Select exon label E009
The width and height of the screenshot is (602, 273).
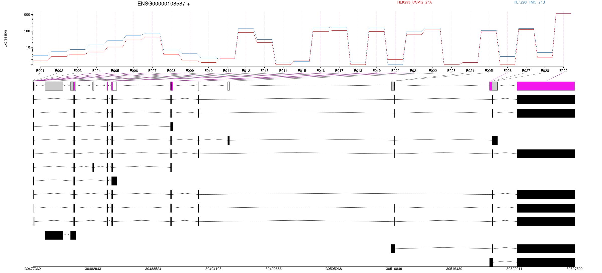(x=190, y=71)
